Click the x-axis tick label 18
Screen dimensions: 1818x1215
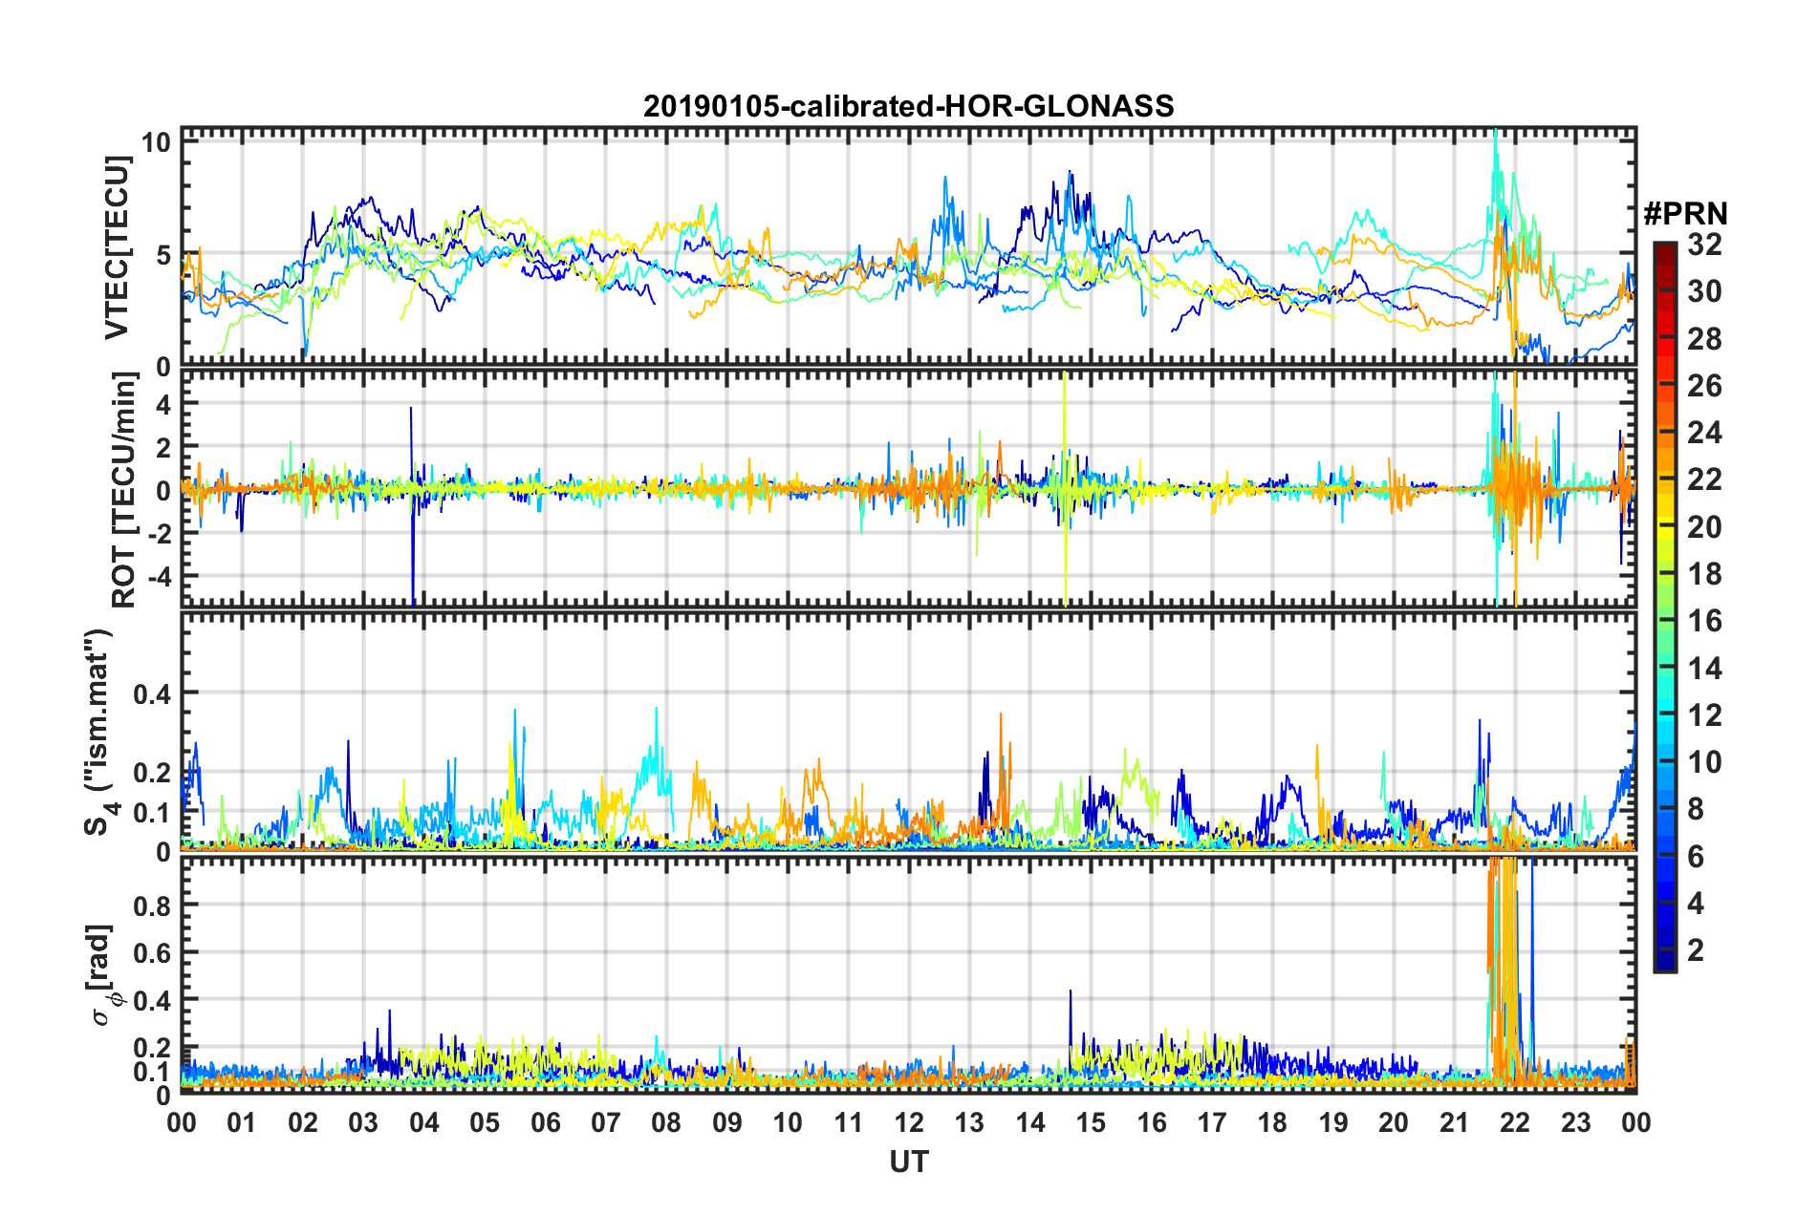coord(1272,1122)
